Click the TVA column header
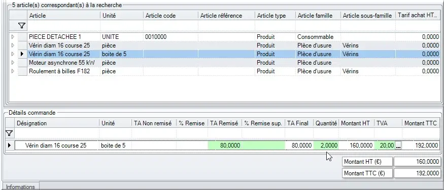 coord(388,123)
